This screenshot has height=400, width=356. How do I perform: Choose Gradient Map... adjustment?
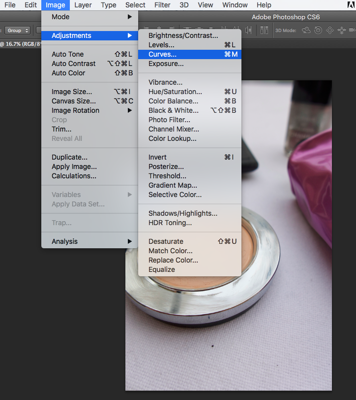click(x=190, y=185)
